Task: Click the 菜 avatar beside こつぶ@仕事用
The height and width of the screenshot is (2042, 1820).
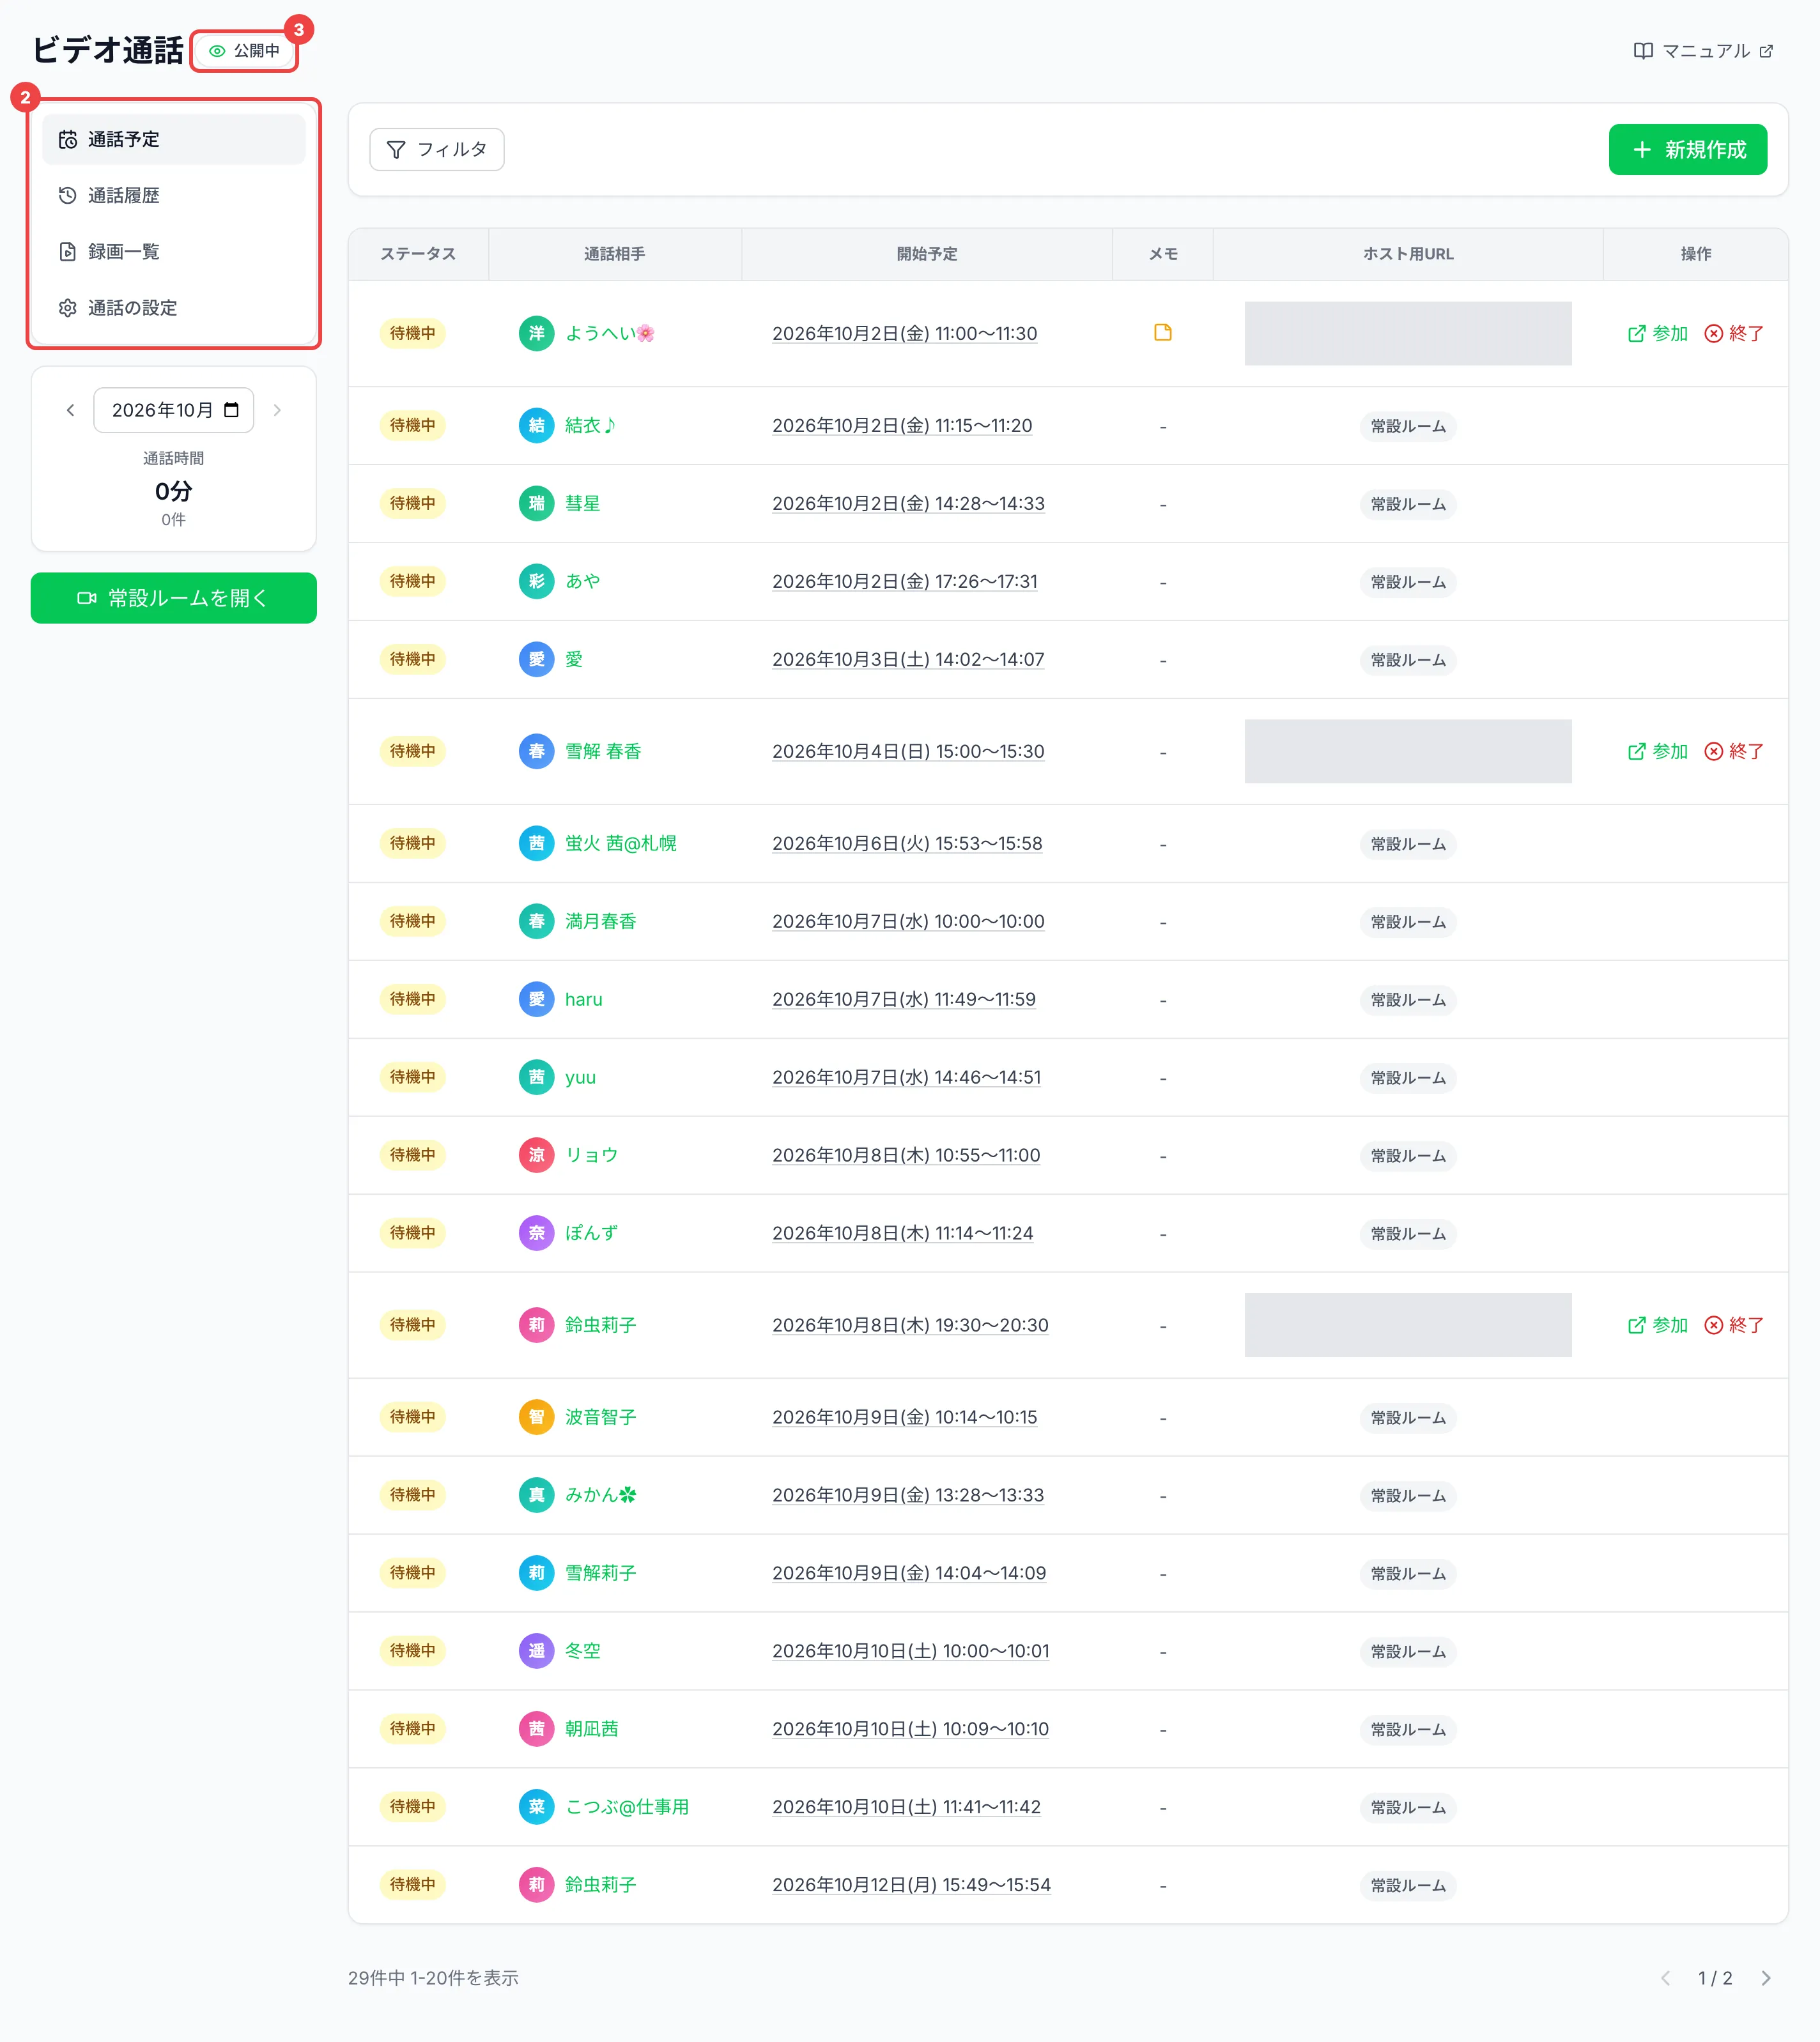Action: 536,1807
